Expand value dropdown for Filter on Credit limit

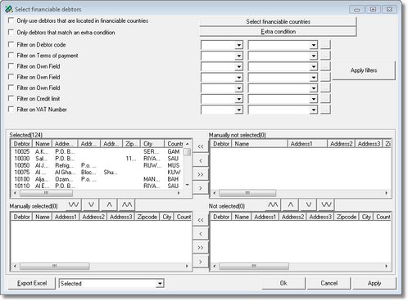(x=314, y=99)
